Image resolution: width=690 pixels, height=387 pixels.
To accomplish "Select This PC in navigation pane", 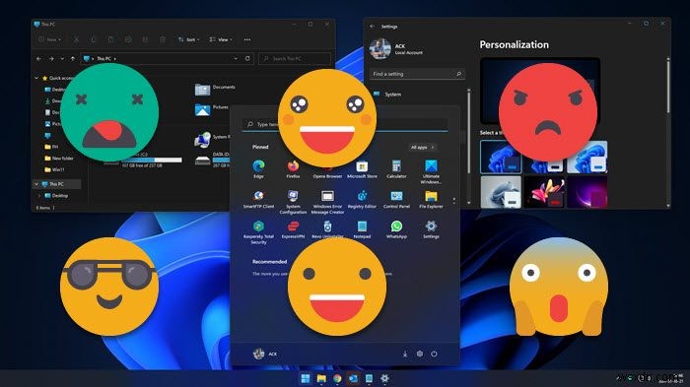I will [x=56, y=184].
